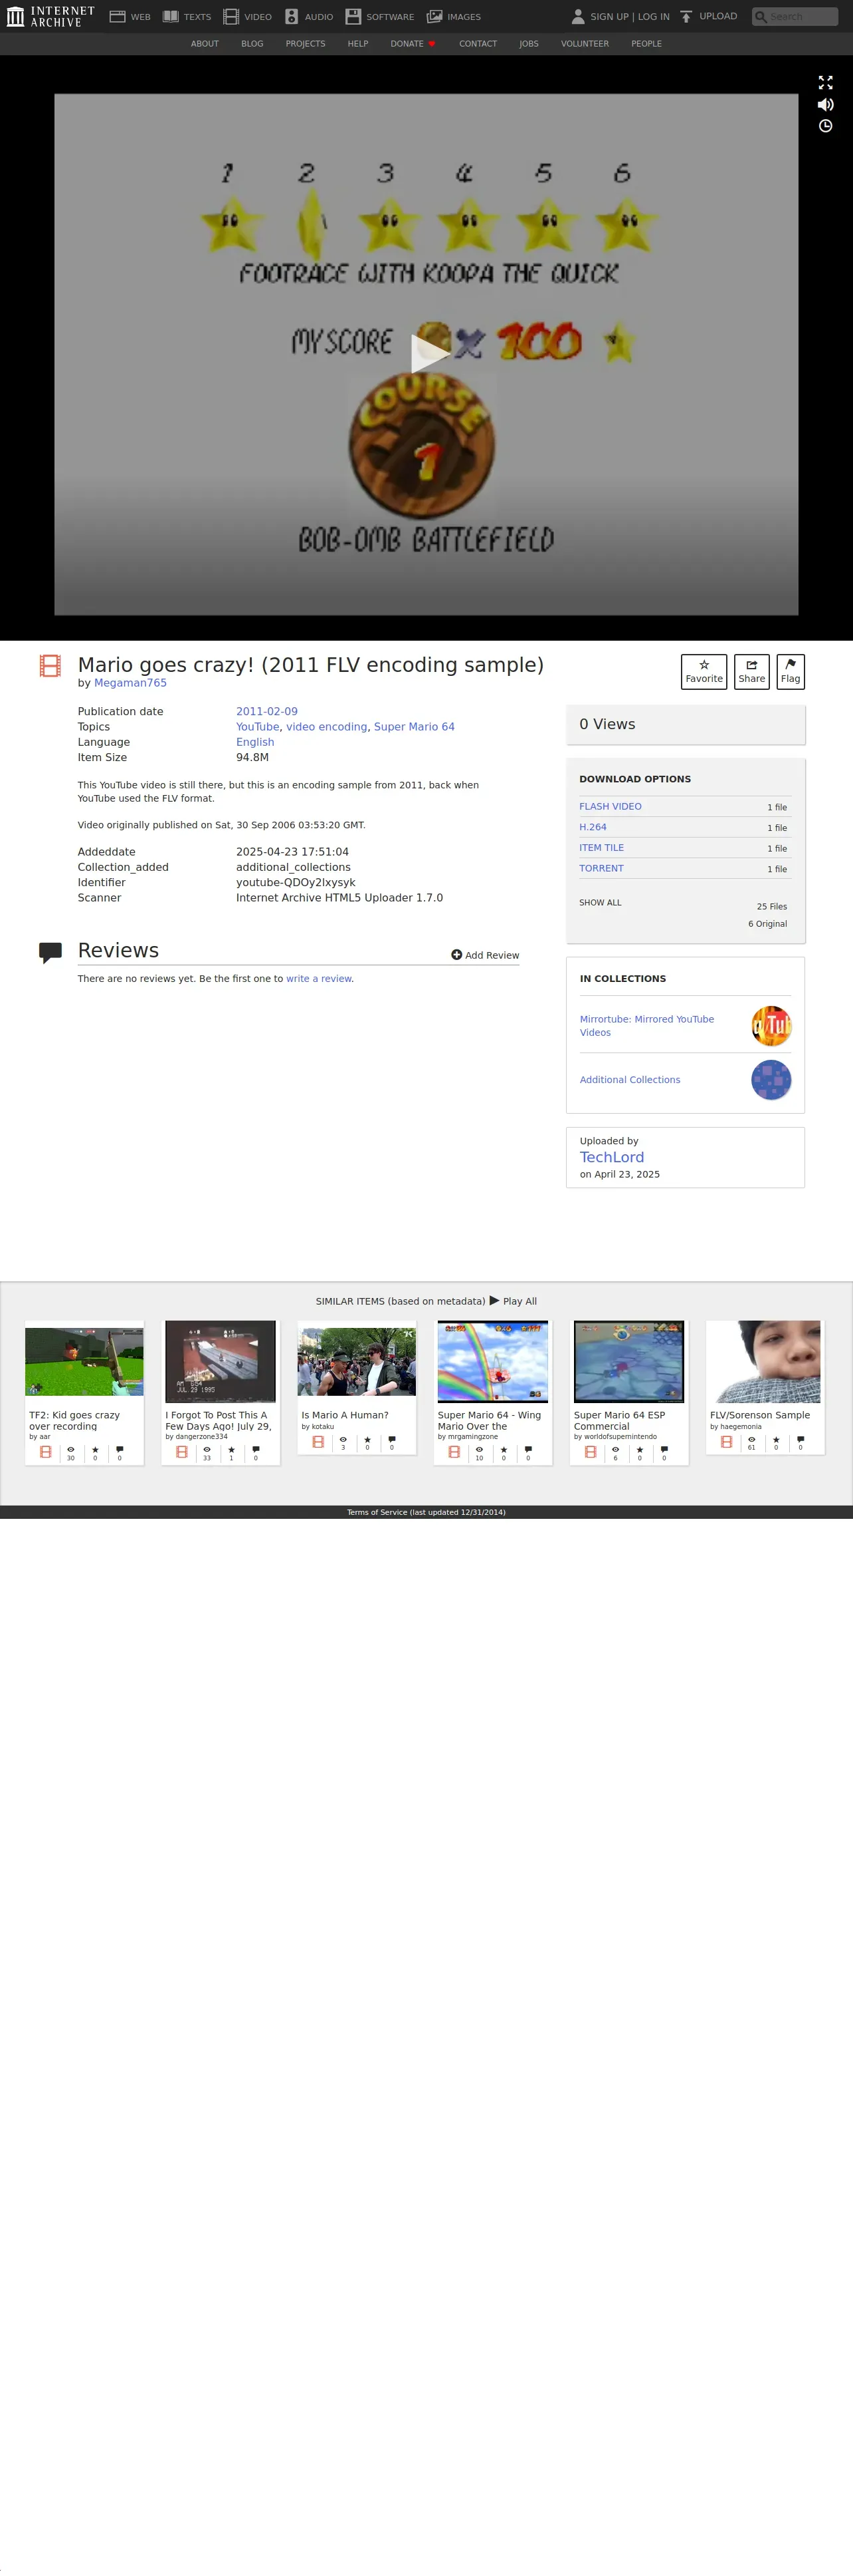The width and height of the screenshot is (853, 2576).
Task: Open the Blog link
Action: click(x=252, y=44)
